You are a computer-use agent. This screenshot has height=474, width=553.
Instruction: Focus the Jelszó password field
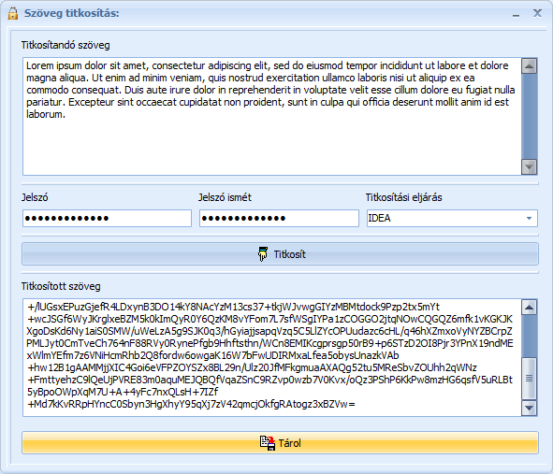coord(107,218)
